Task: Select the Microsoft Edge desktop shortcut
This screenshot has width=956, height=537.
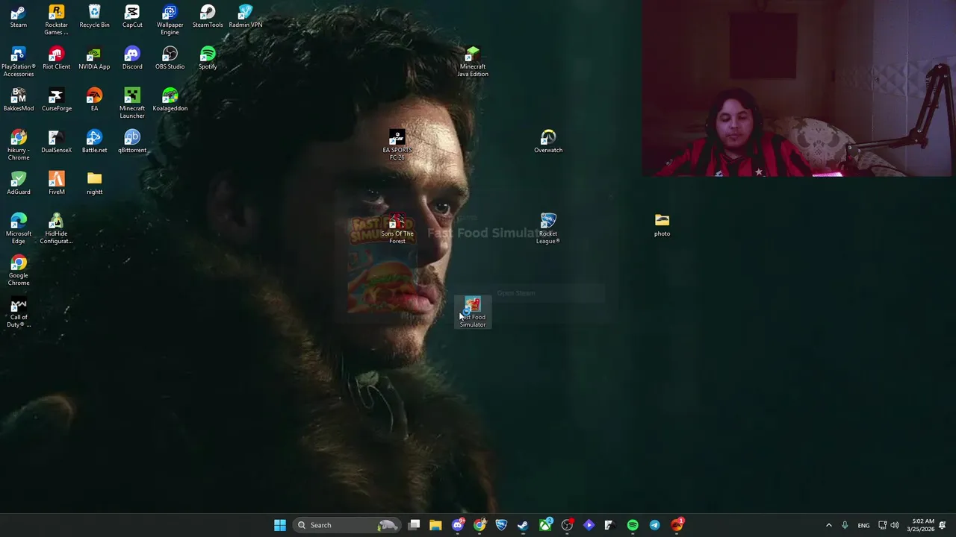Action: tap(19, 229)
